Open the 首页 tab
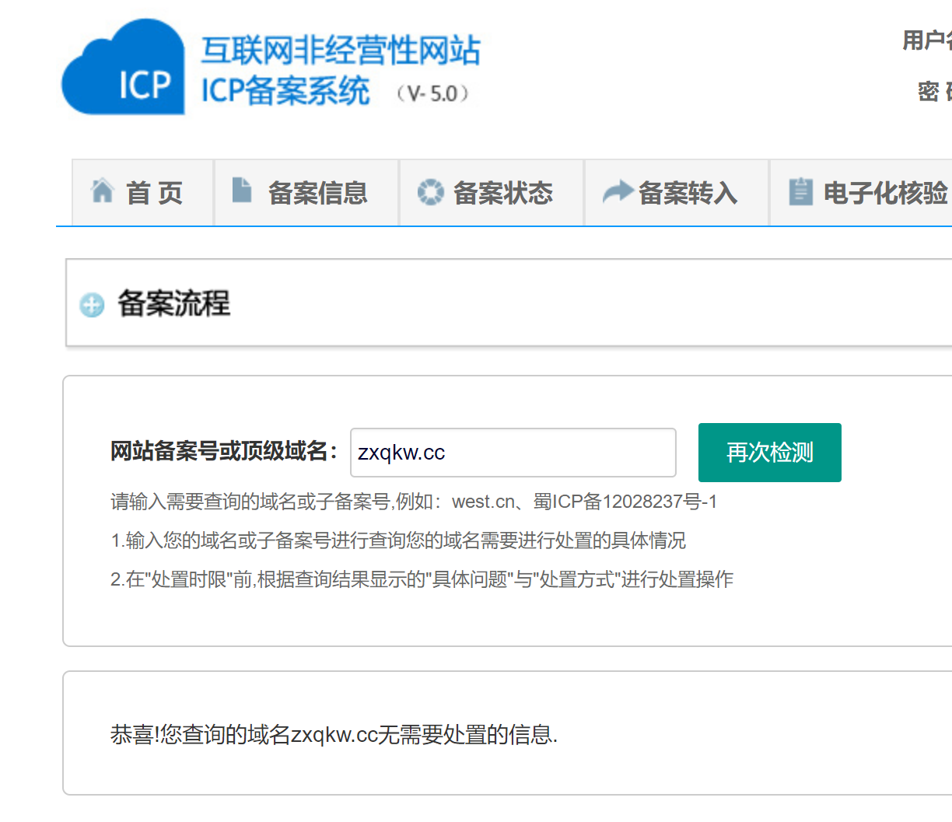This screenshot has width=952, height=822. click(154, 193)
